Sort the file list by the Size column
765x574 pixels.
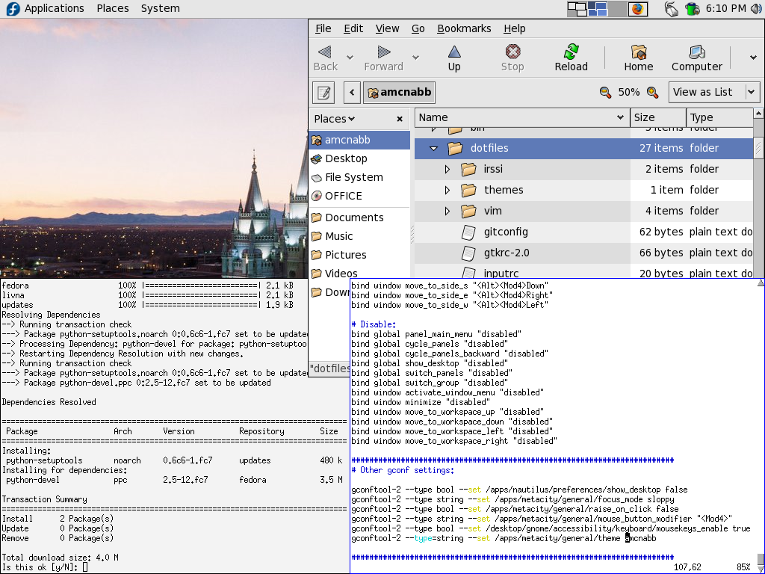point(657,117)
